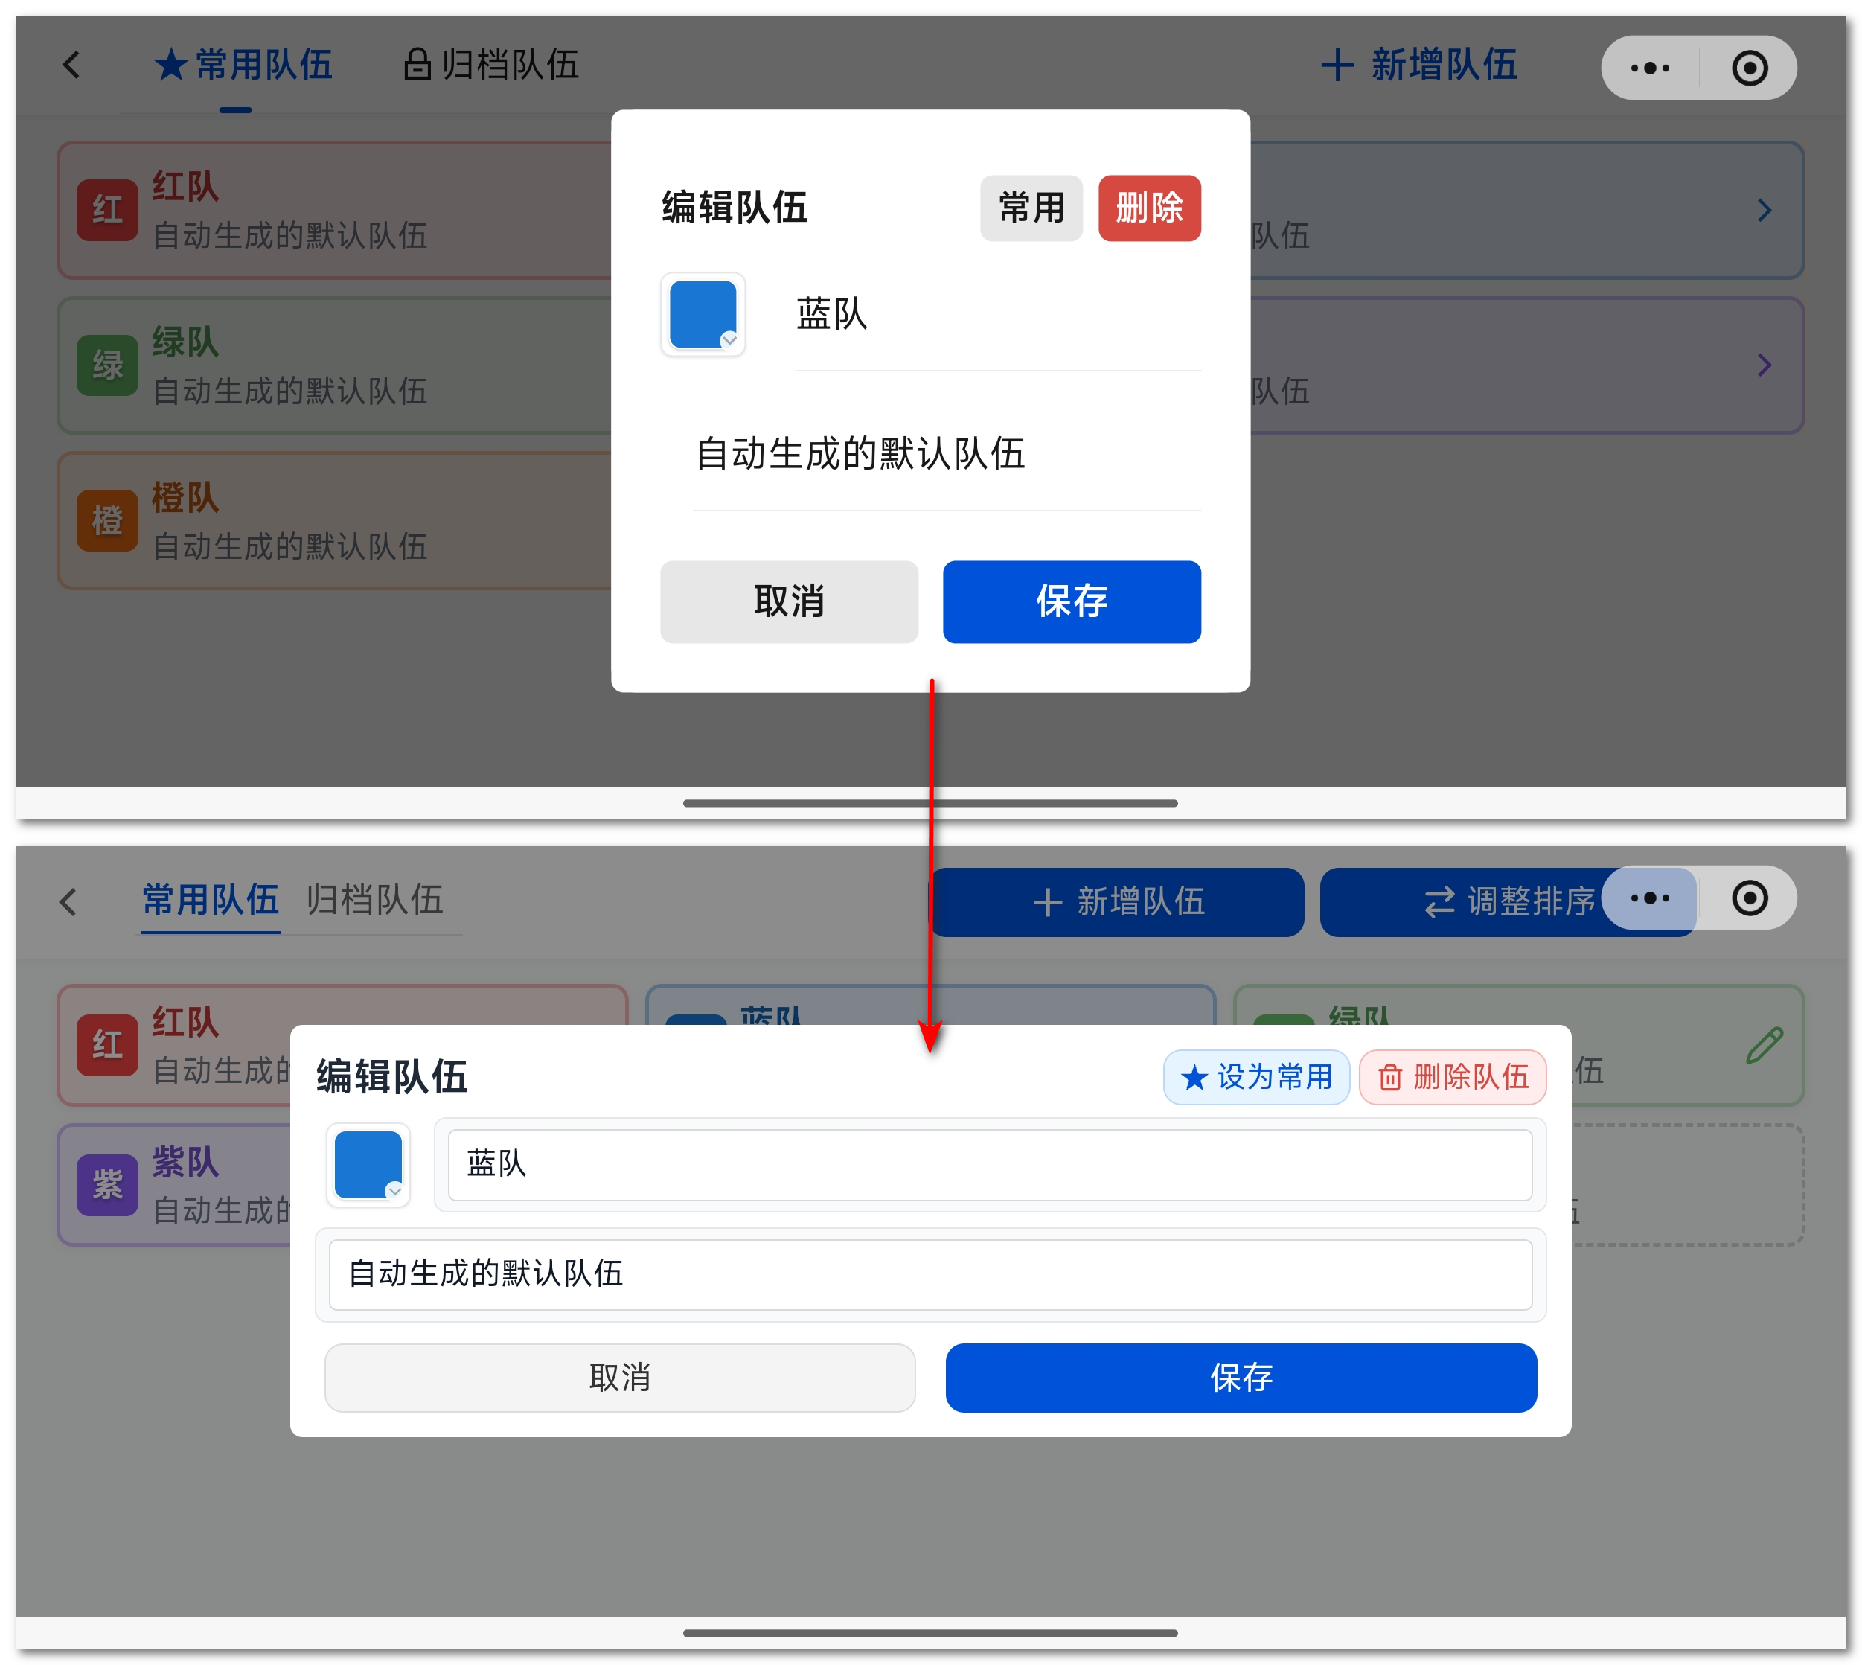Click the purple 紫 team icon
1862x1665 pixels.
(x=108, y=1185)
